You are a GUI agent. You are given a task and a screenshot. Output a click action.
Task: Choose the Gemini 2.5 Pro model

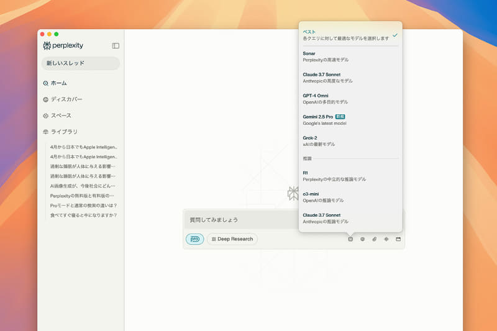point(350,120)
